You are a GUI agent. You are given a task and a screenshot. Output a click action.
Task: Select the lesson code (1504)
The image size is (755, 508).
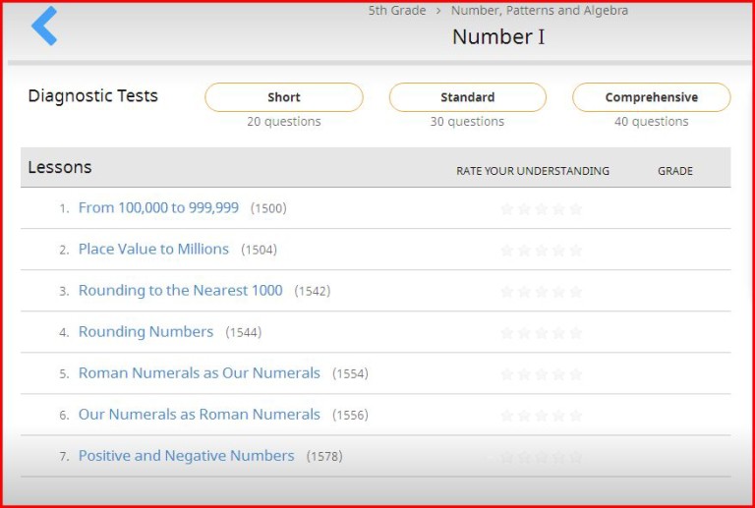(x=260, y=250)
